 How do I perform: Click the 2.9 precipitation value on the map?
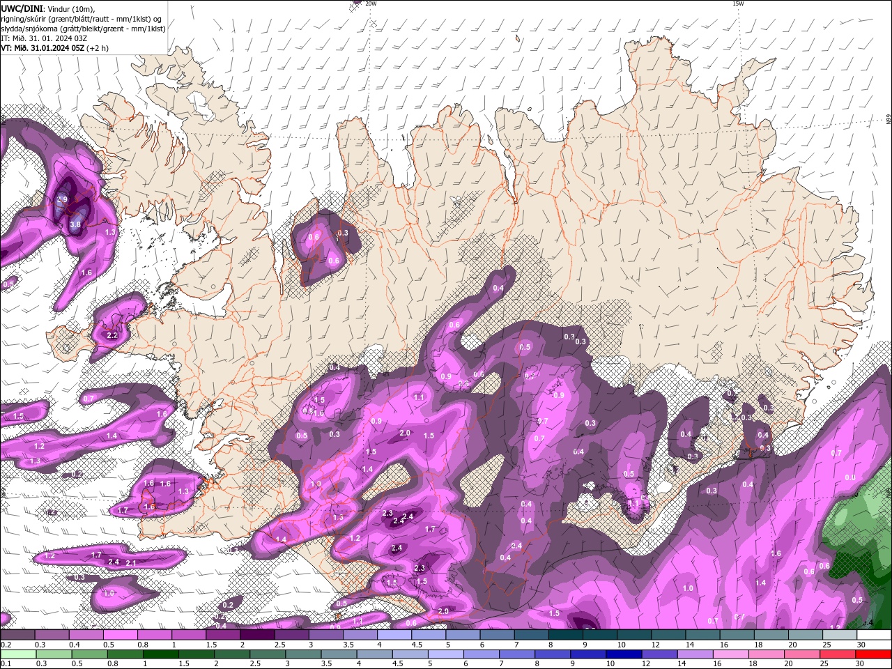[x=62, y=199]
